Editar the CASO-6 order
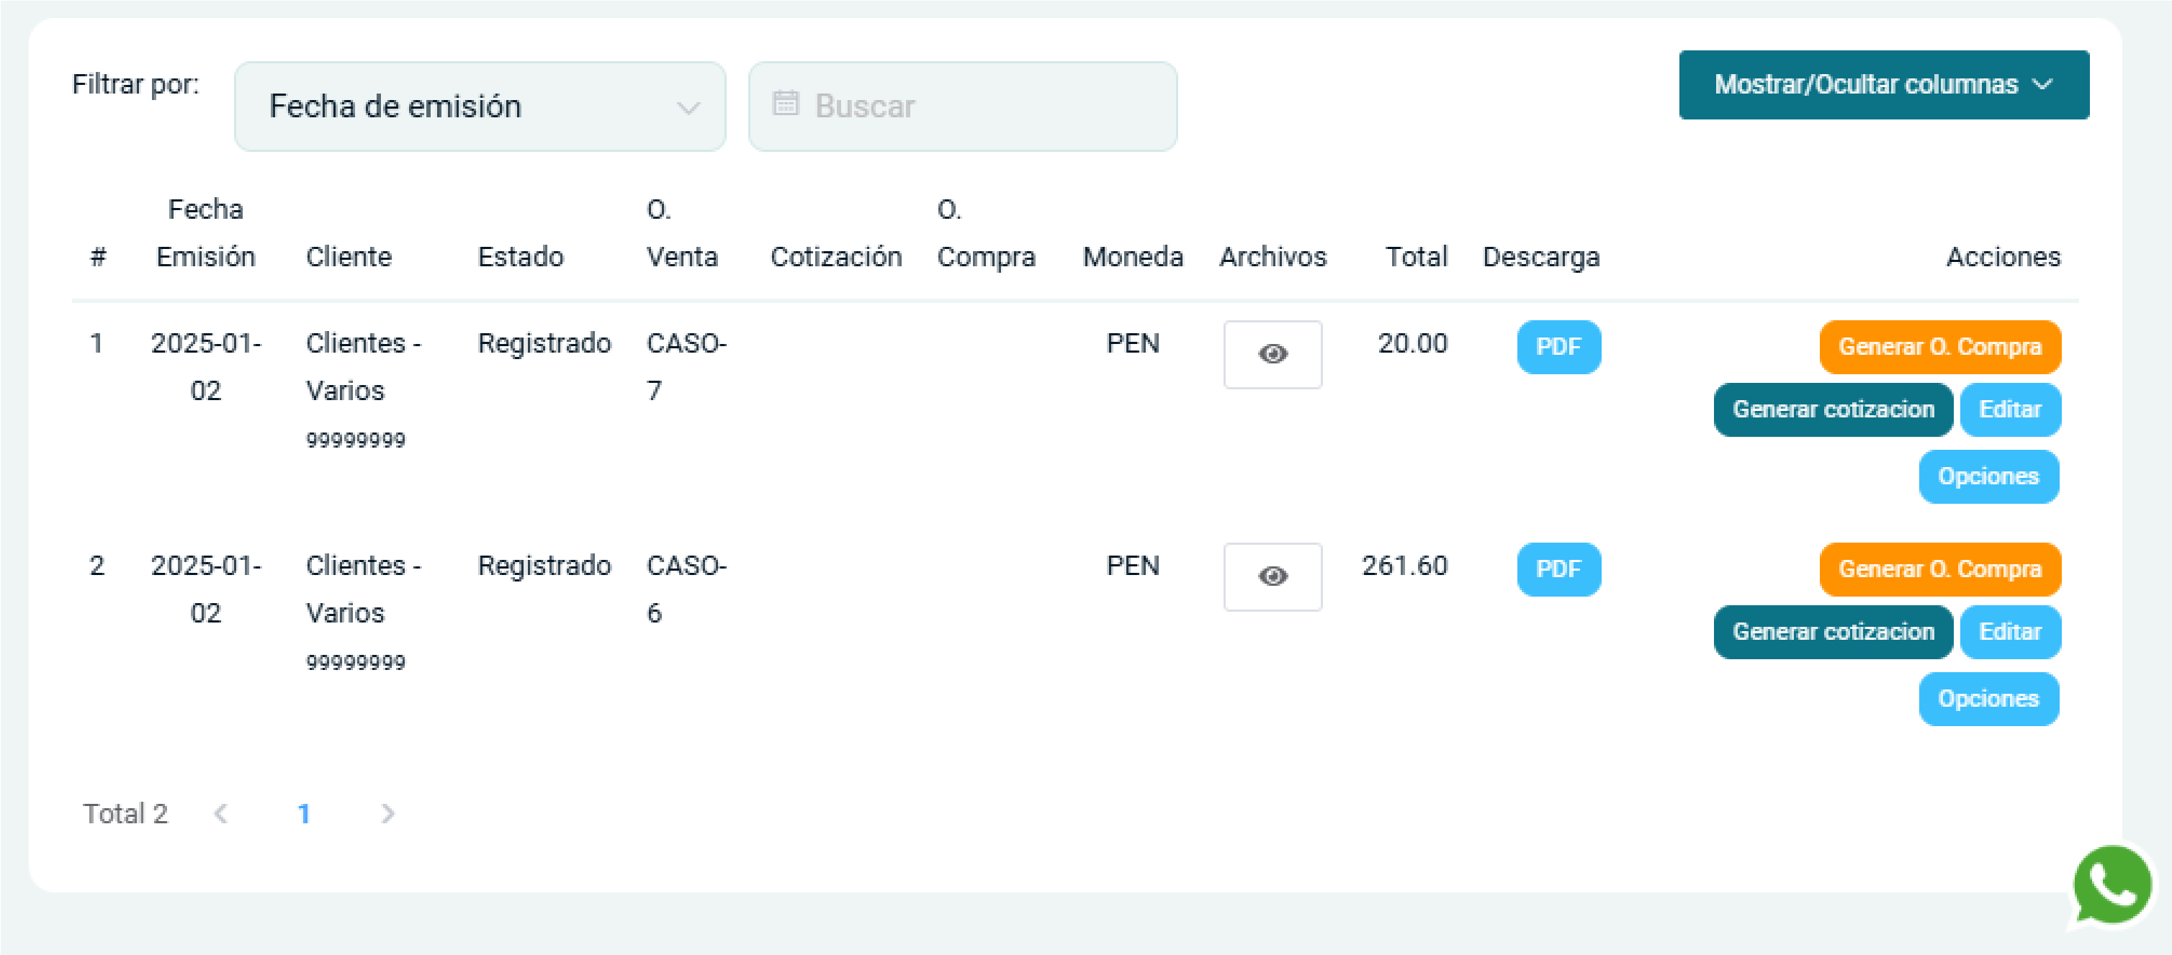Image resolution: width=2172 pixels, height=955 pixels. pos(2009,632)
